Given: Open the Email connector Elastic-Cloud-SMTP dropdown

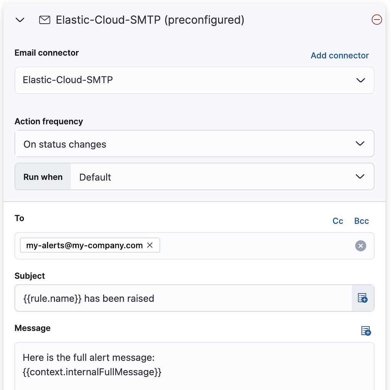Looking at the screenshot, I should pos(194,80).
